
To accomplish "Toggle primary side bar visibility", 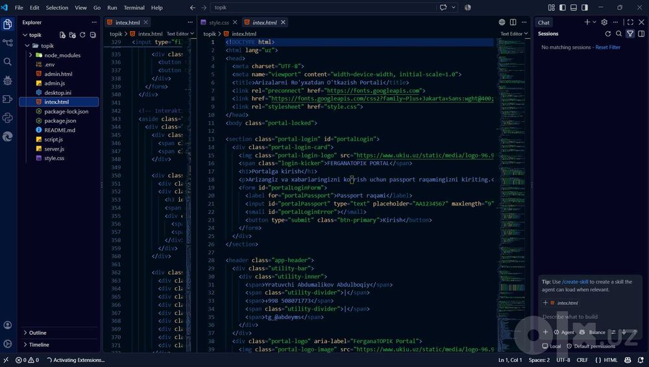I will click(x=563, y=7).
